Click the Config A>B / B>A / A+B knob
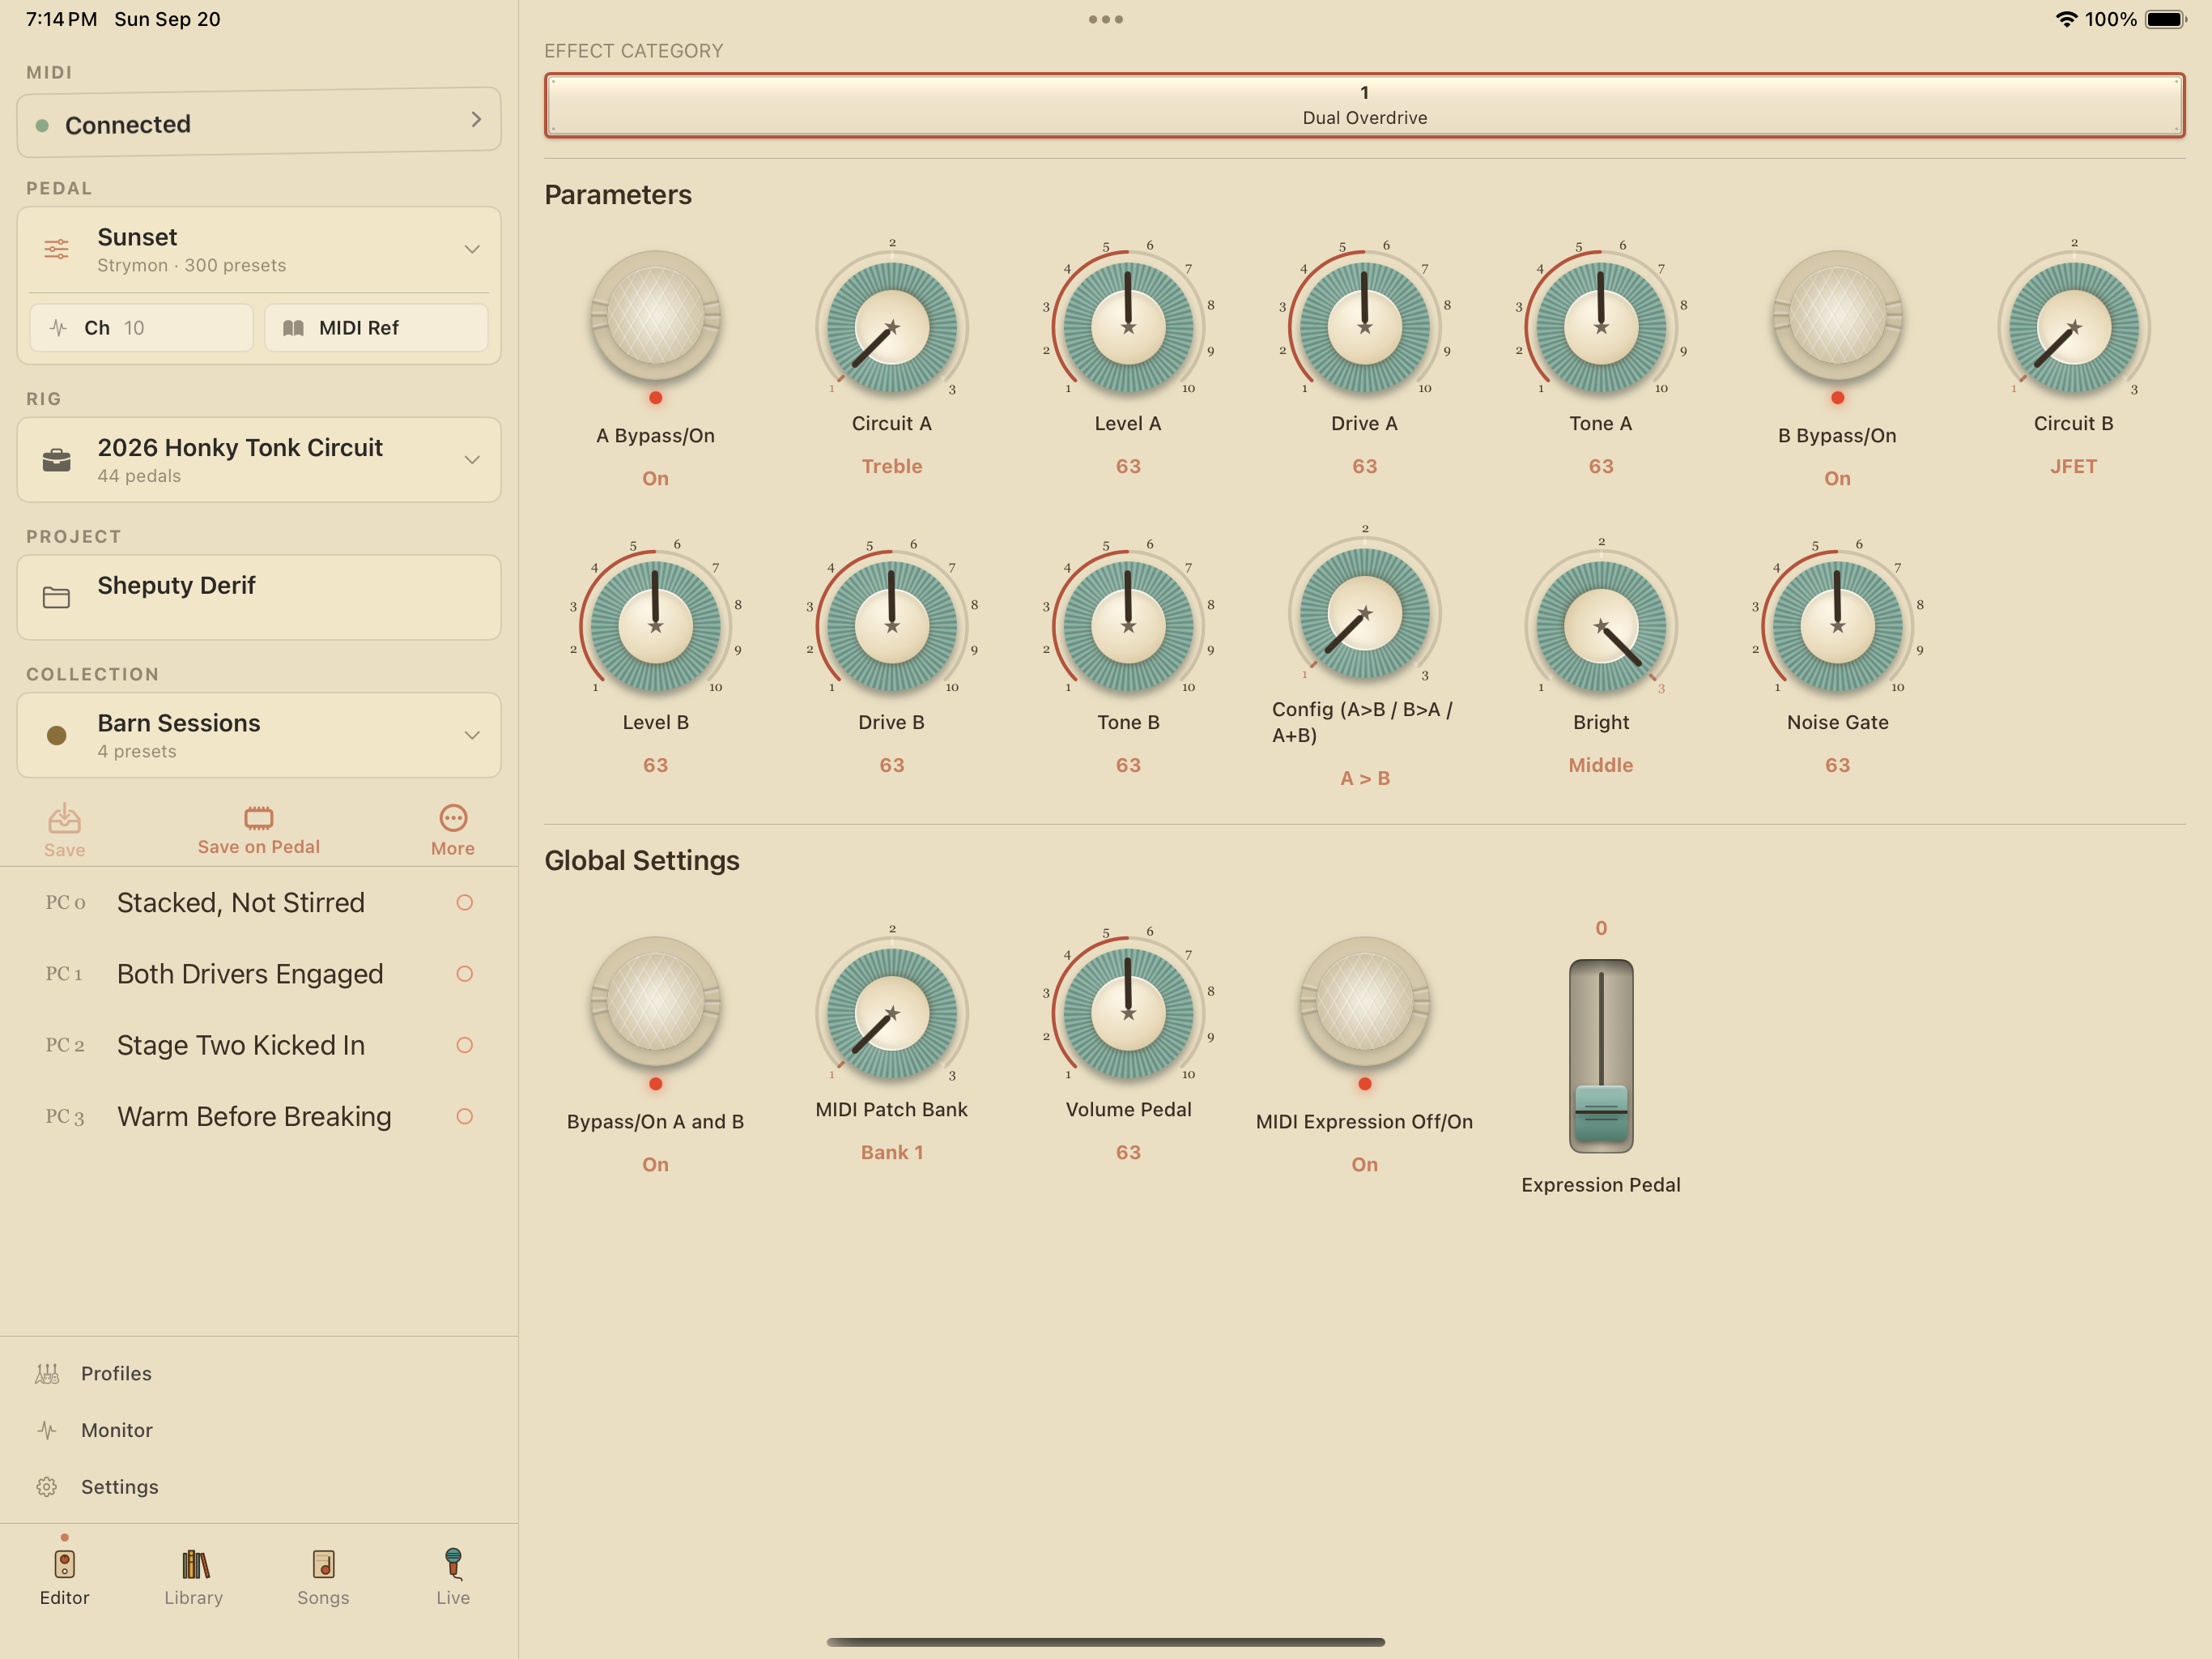The image size is (2212, 1659). point(1364,613)
